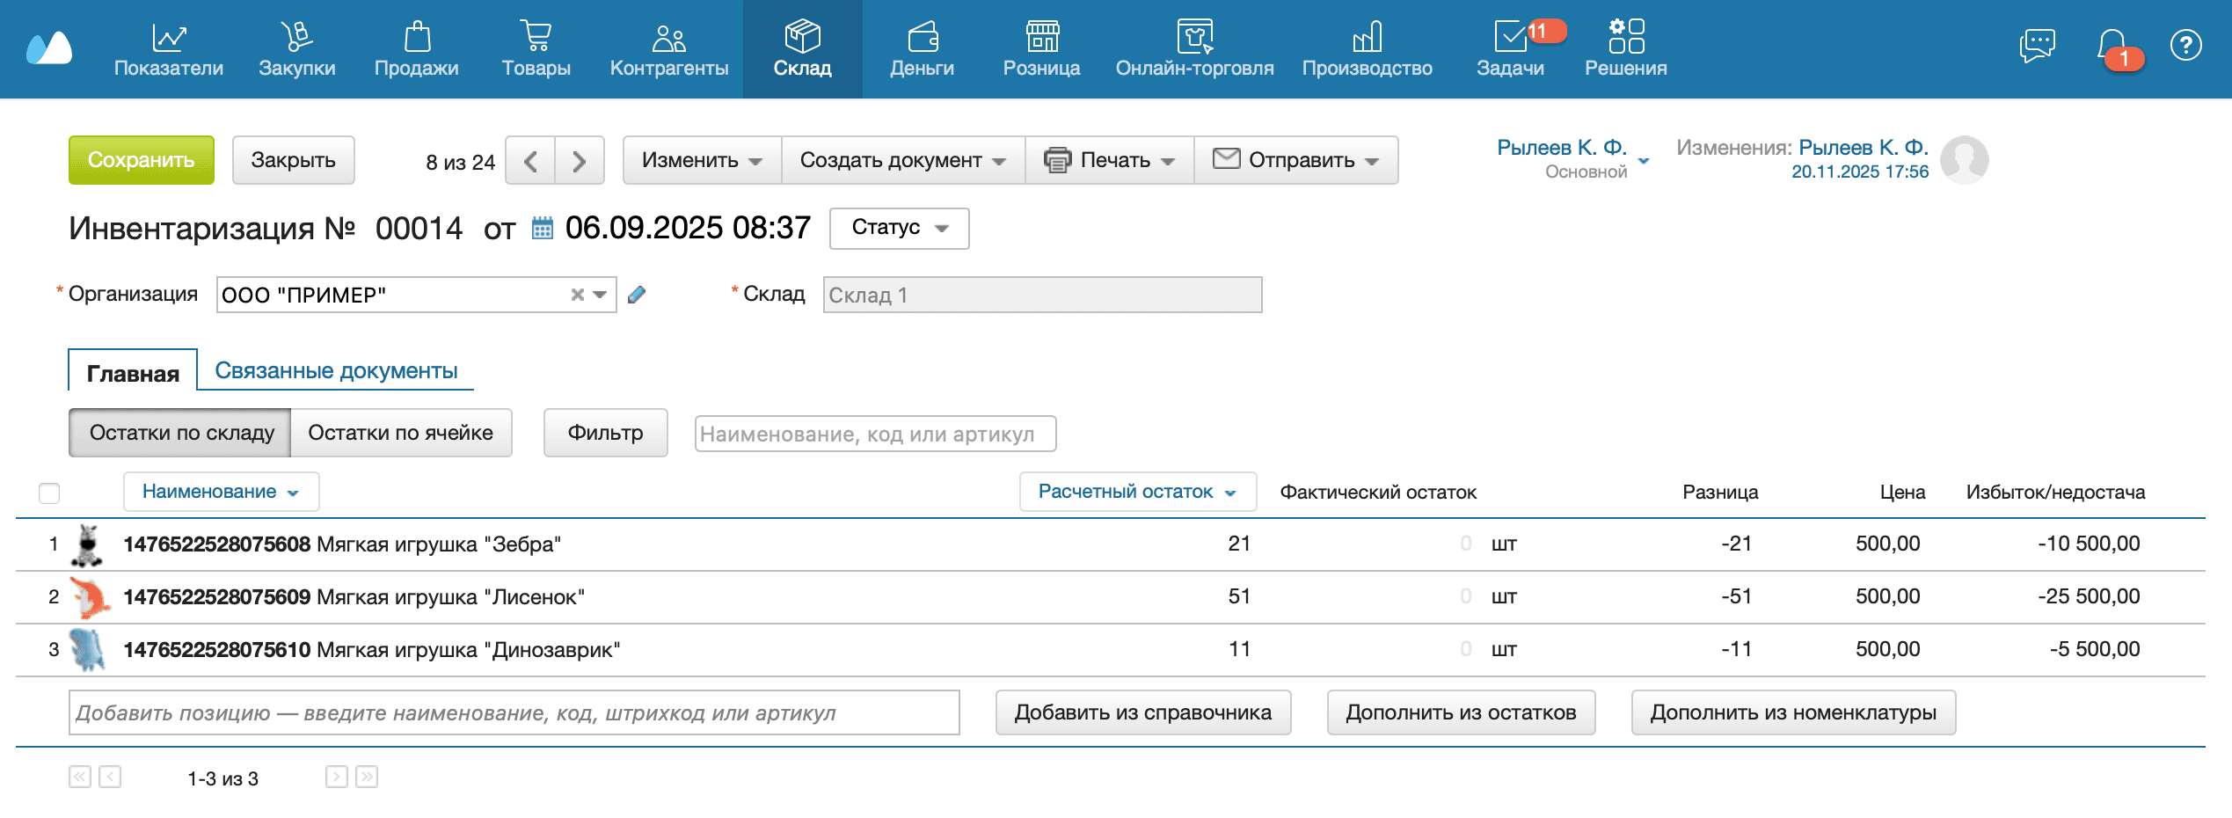Select Остатки по складу view
Image resolution: width=2232 pixels, height=818 pixels.
181,433
